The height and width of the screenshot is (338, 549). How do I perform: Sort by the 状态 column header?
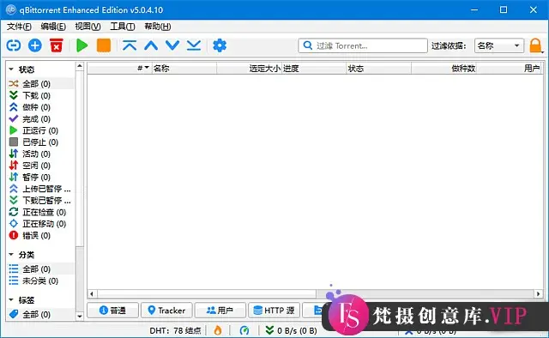click(379, 69)
